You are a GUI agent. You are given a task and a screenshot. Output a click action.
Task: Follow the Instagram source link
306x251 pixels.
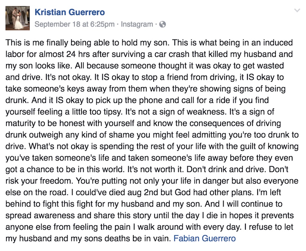click(x=137, y=24)
